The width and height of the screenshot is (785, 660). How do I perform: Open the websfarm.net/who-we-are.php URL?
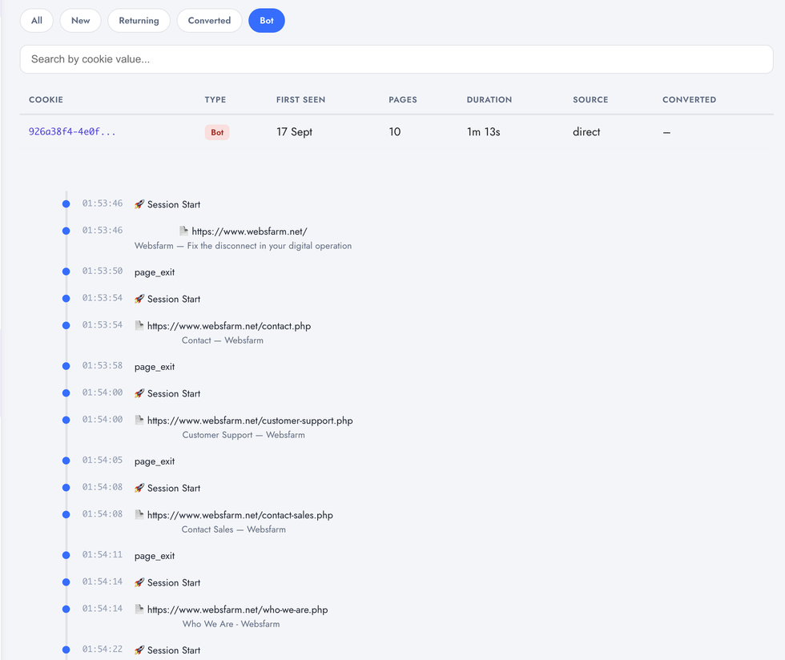point(237,610)
